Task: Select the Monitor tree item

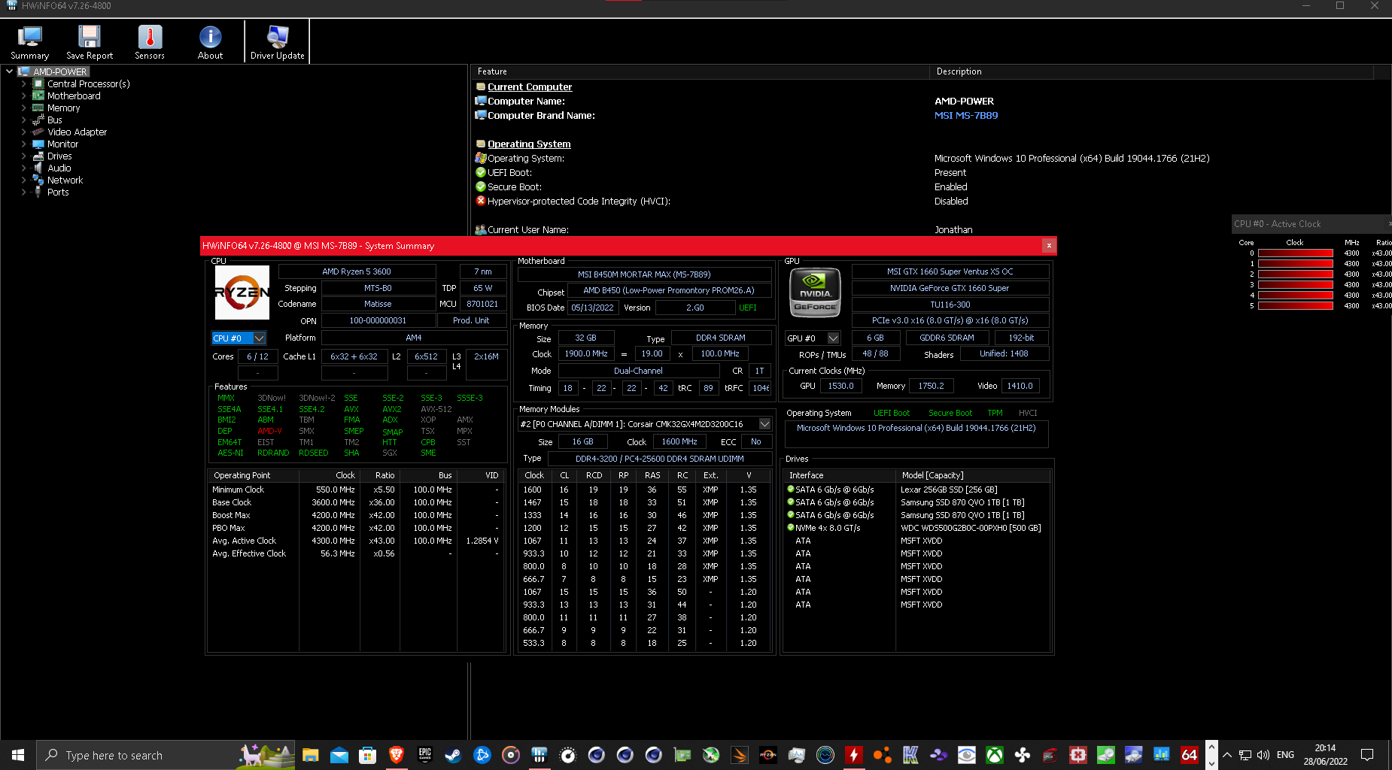Action: click(x=62, y=144)
